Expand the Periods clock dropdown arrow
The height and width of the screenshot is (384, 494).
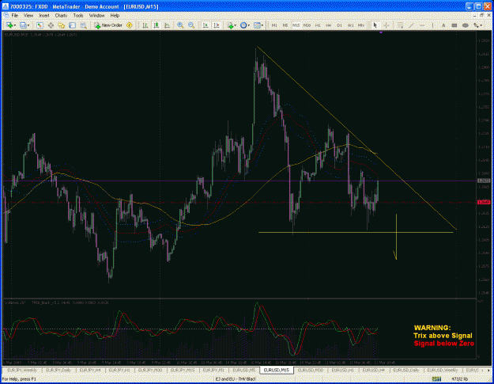(248, 25)
